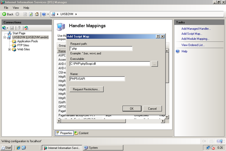Screen dimensions: 226x151
Task: Click the network icon in system tray
Action: [x=208, y=148]
